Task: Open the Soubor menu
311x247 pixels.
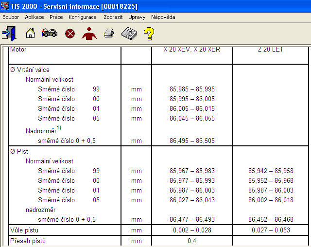Action: click(x=11, y=17)
